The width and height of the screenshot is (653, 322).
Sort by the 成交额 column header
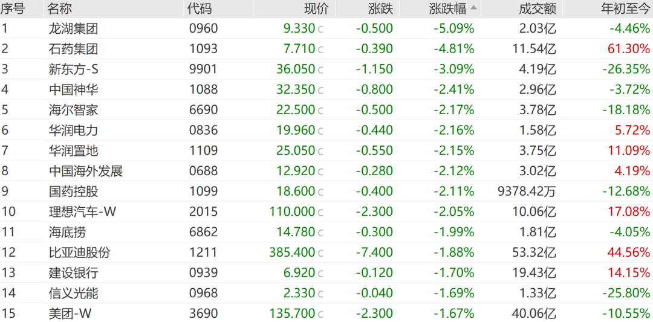[x=538, y=8]
